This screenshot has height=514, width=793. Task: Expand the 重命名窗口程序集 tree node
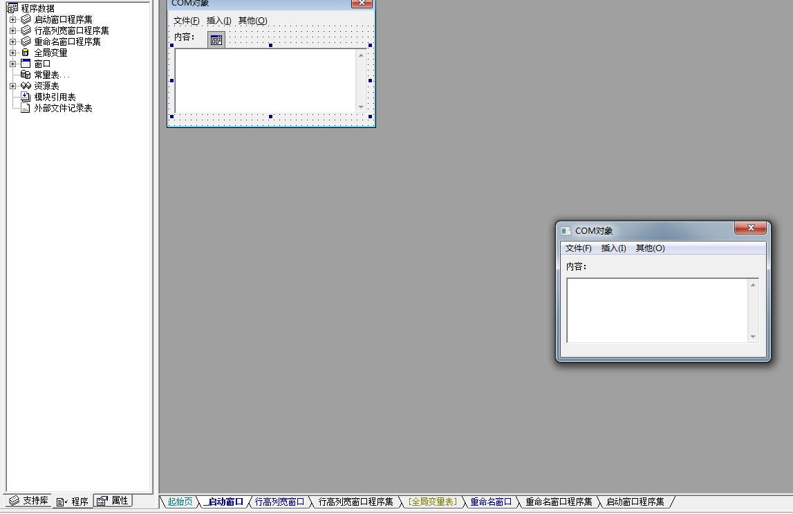12,42
